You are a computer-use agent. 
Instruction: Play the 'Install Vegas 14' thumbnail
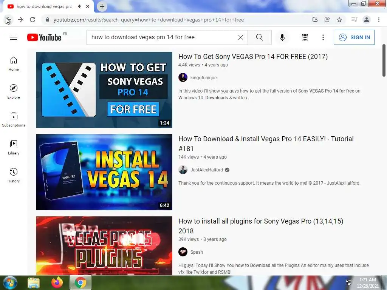[104, 172]
